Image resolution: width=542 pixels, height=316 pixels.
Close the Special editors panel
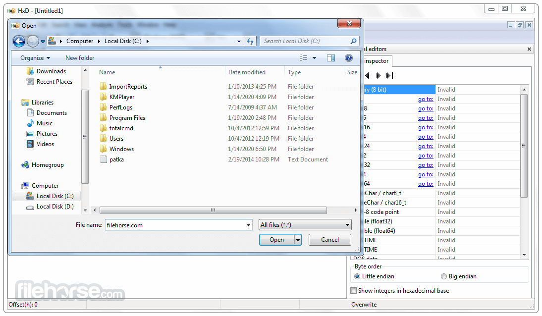(x=529, y=49)
